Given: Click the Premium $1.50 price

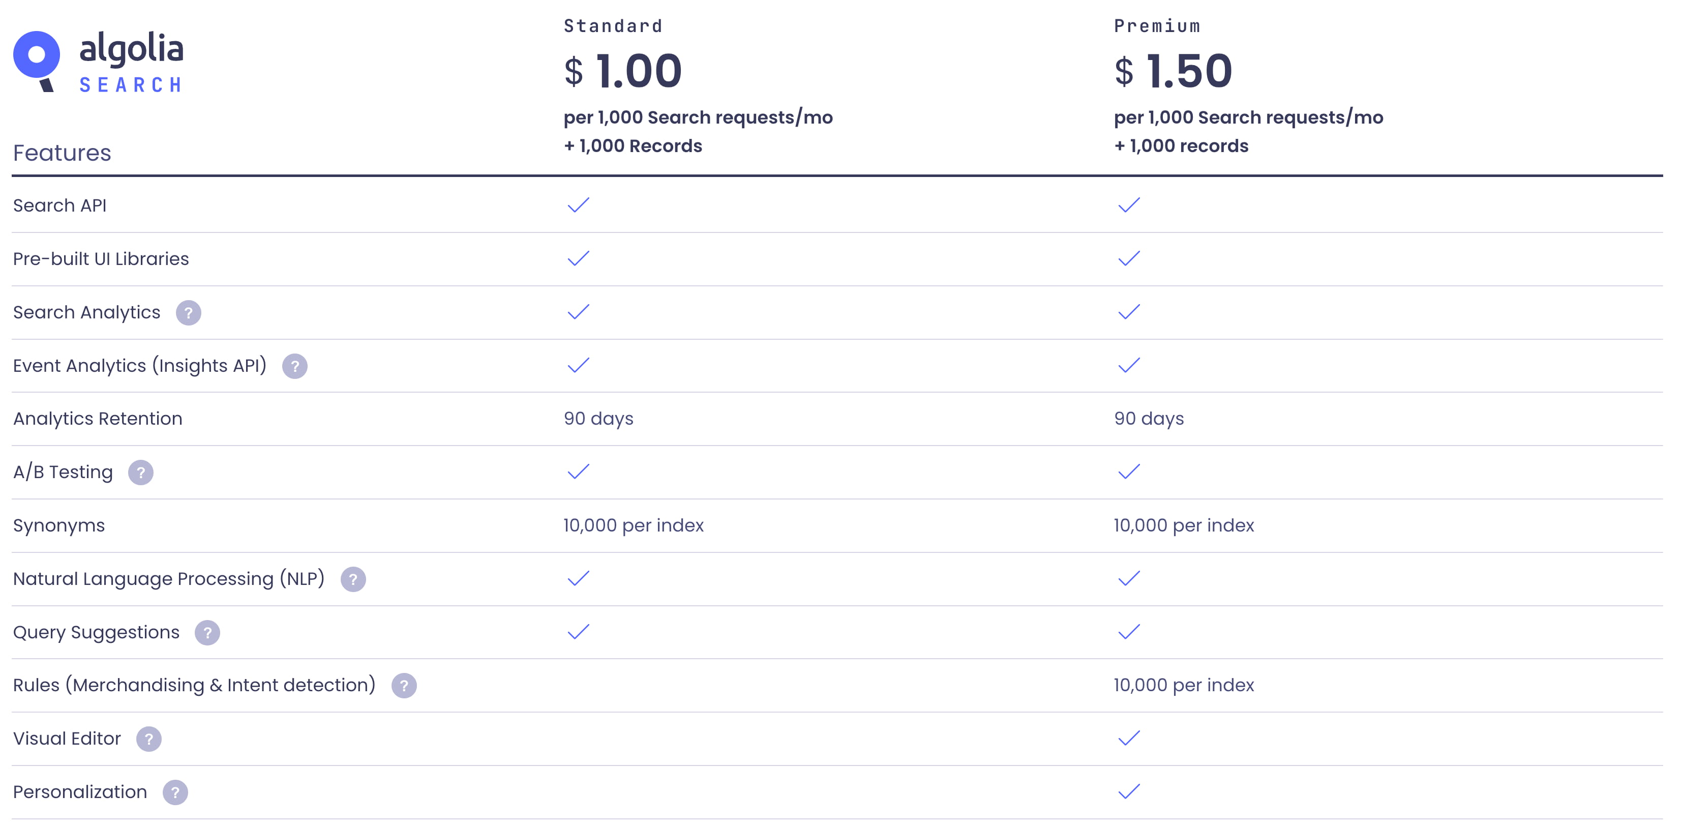Looking at the screenshot, I should point(1174,71).
